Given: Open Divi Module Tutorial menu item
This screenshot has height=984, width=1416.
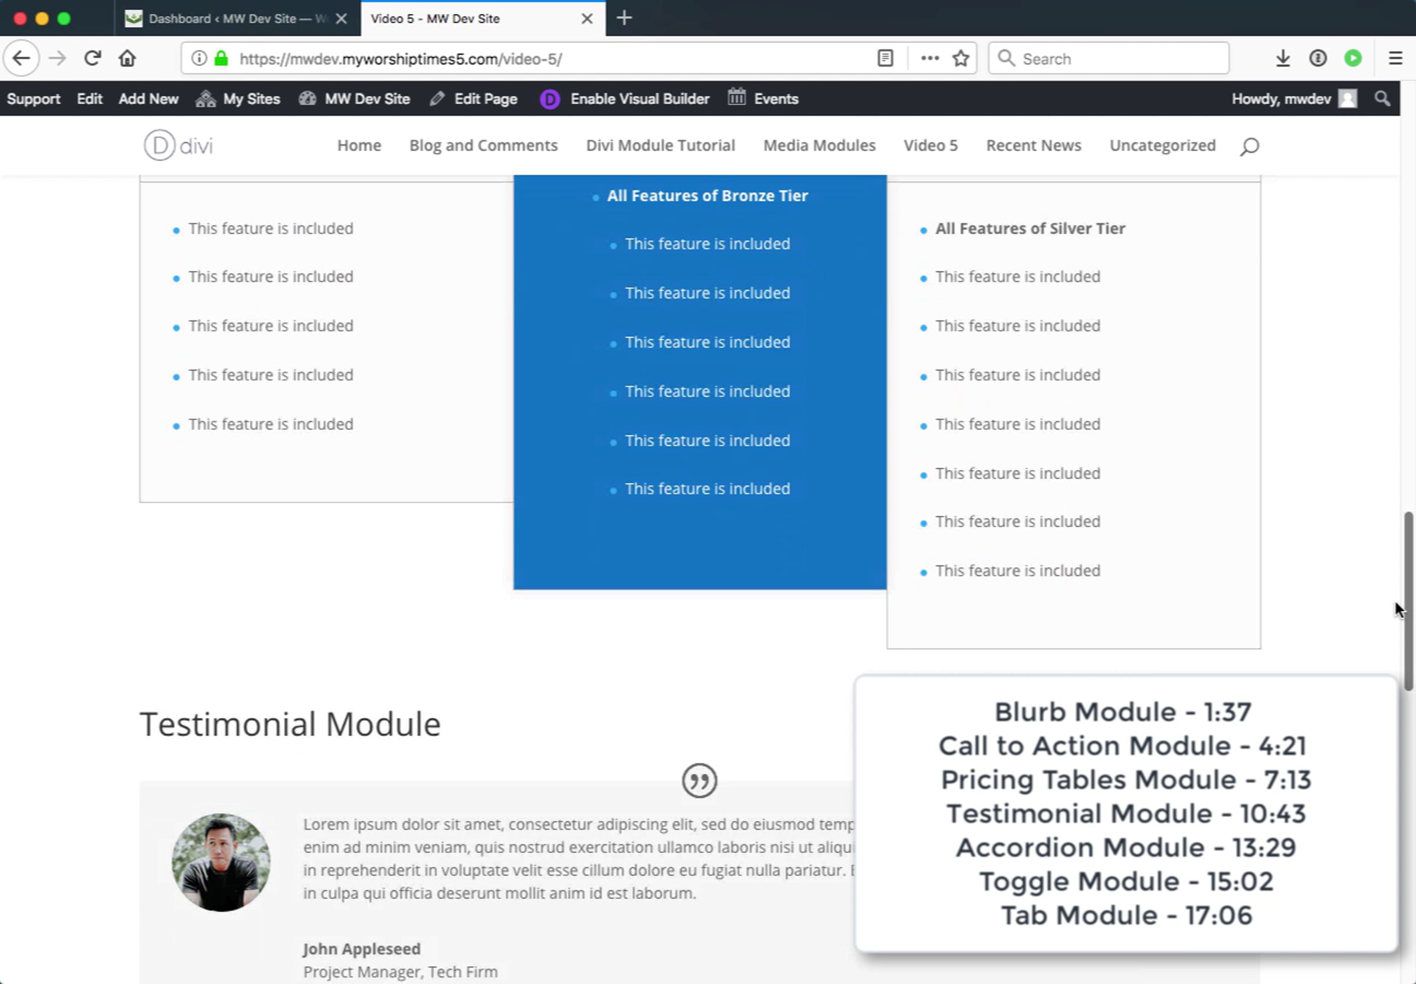Looking at the screenshot, I should [660, 145].
